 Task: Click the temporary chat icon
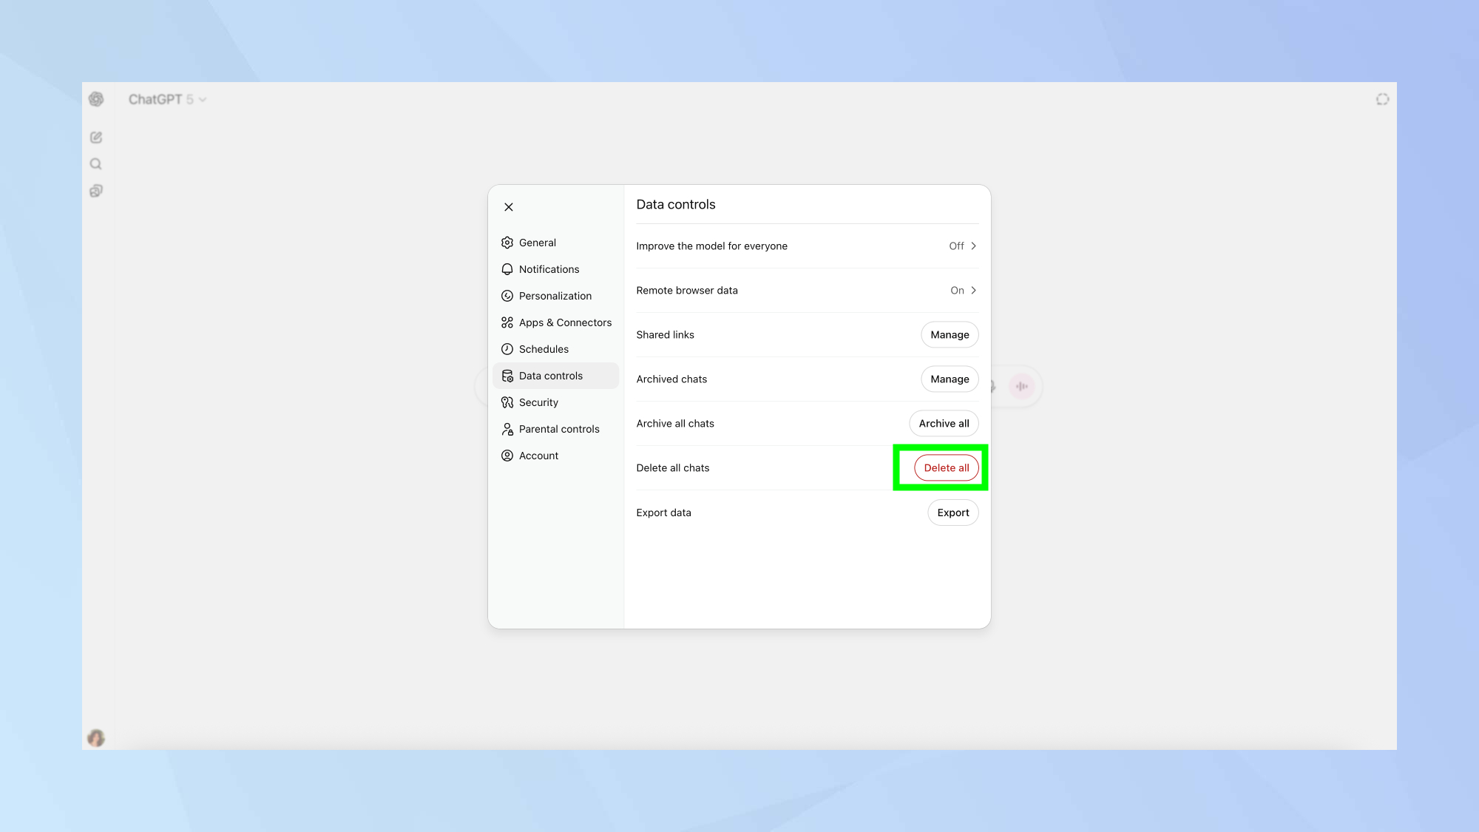1382,99
